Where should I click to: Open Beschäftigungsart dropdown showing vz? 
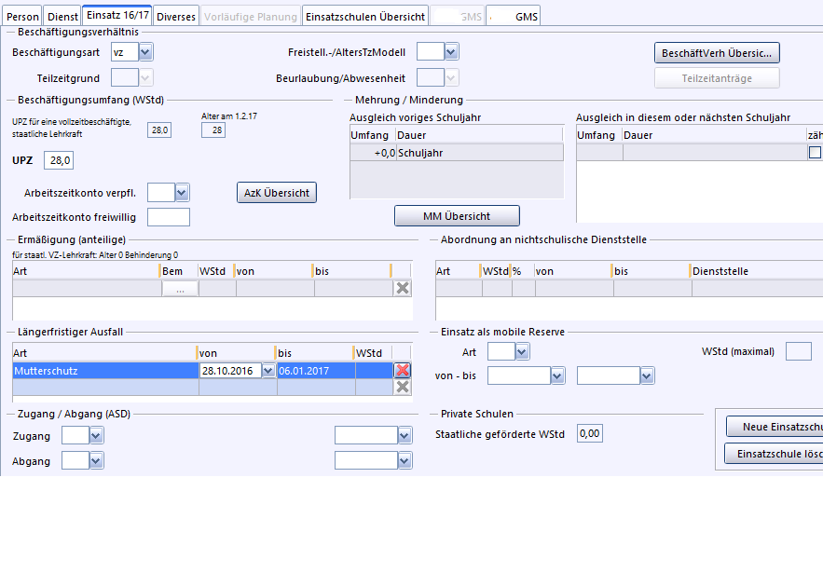coord(145,52)
